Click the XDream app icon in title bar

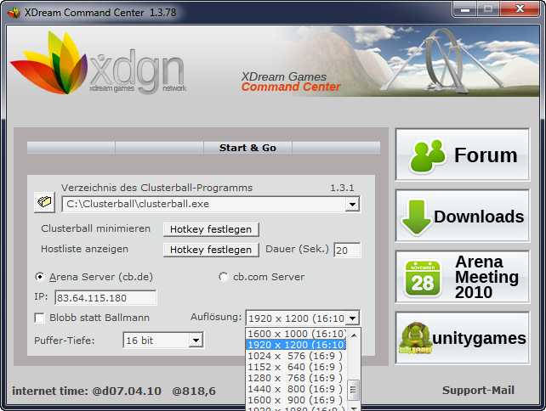(x=14, y=13)
